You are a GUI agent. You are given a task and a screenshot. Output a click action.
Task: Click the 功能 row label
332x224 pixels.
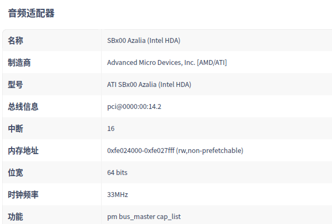pos(15,217)
